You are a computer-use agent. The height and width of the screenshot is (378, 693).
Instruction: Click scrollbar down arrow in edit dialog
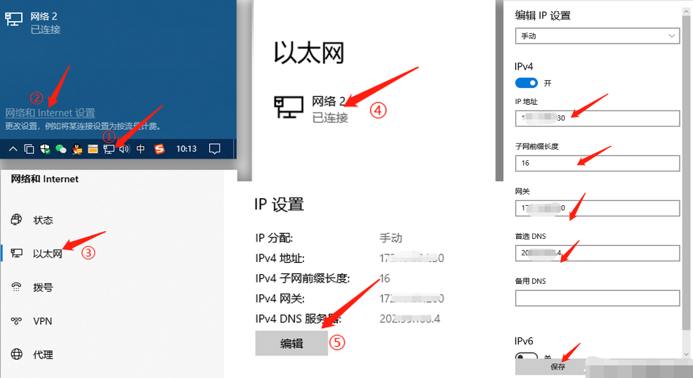[686, 354]
